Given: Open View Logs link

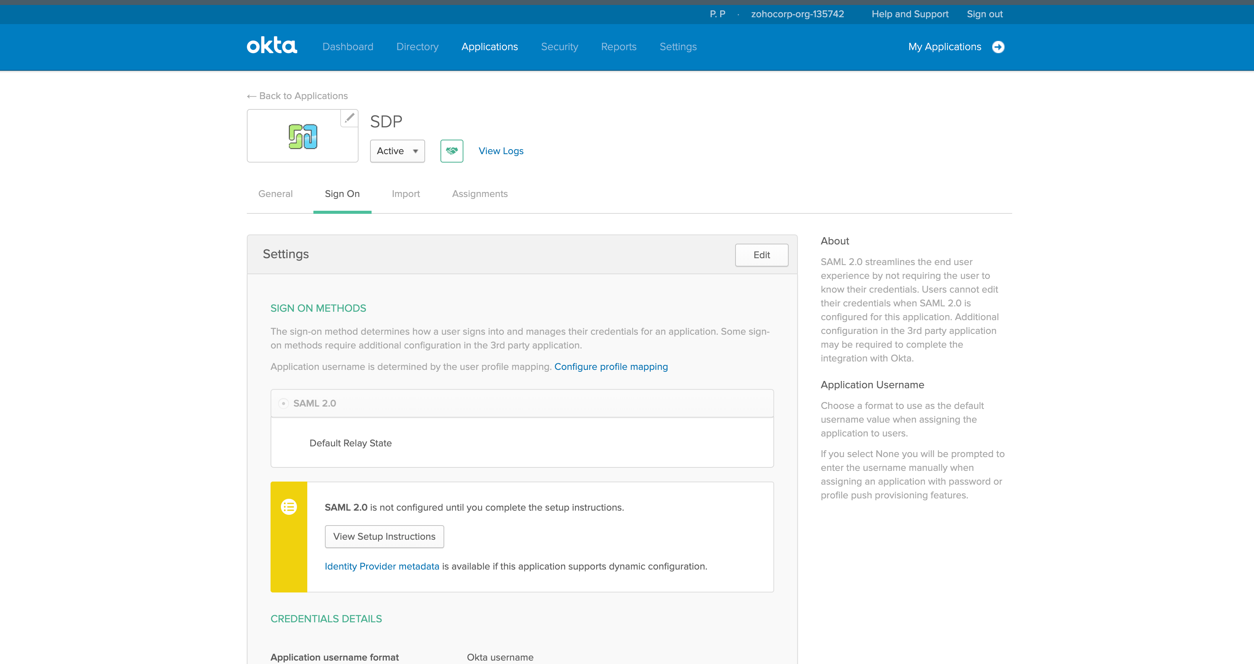Looking at the screenshot, I should tap(501, 151).
